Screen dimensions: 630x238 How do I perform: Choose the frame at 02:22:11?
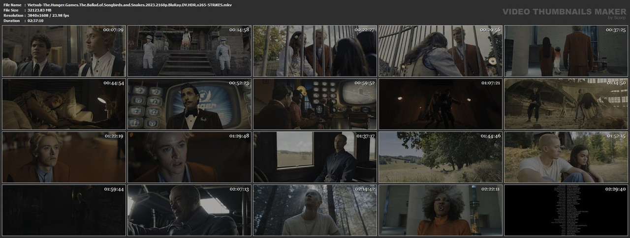click(441, 210)
